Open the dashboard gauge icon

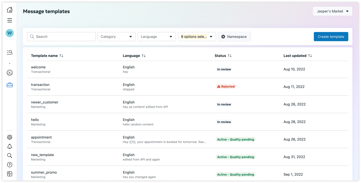(x=10, y=73)
